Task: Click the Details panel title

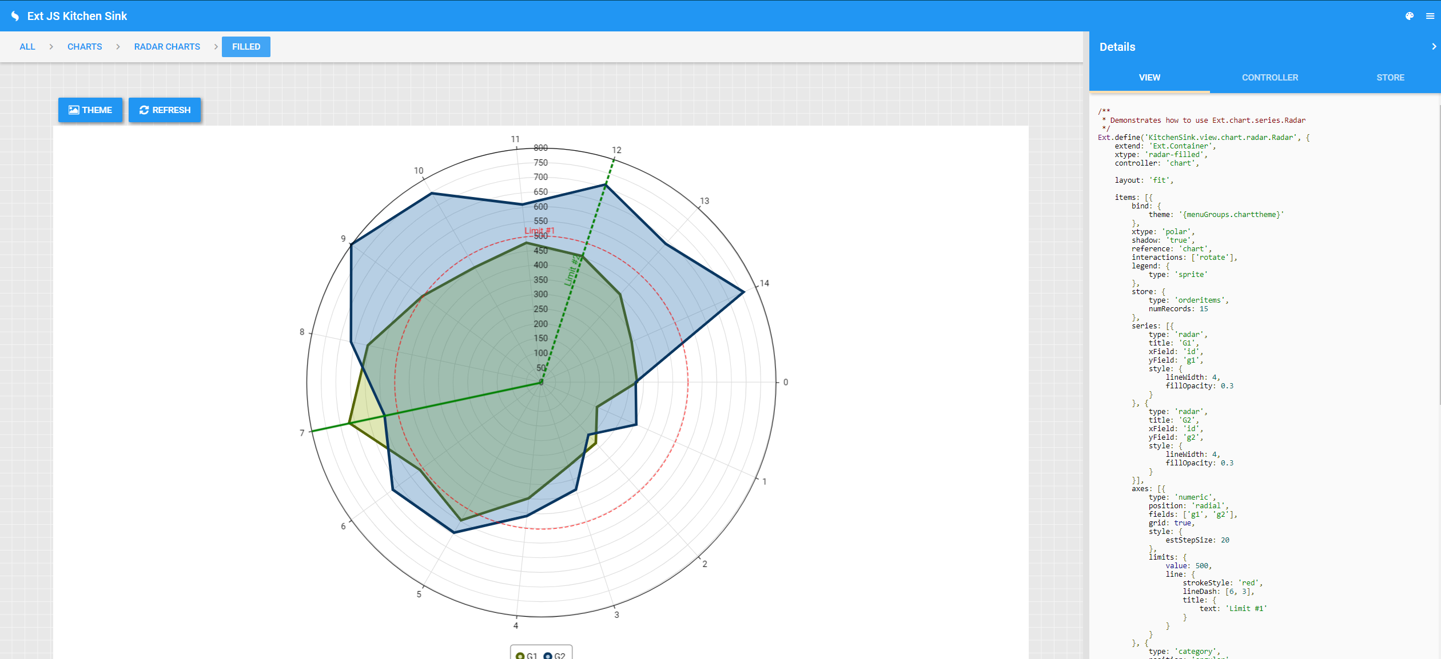Action: click(x=1117, y=47)
